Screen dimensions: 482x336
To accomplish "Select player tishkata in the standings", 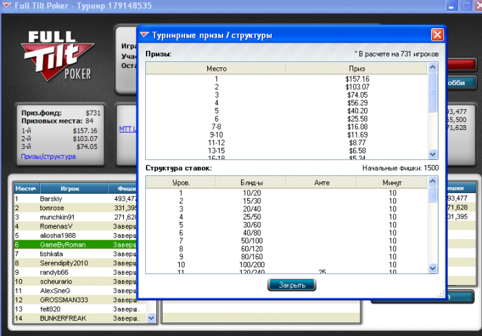I will click(75, 254).
